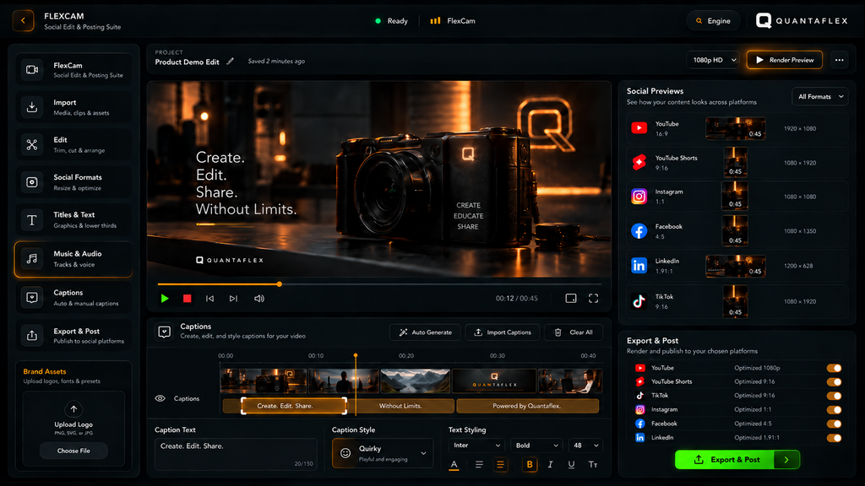Viewport: 865px width, 486px height.
Task: Click the Quirky style emoji icon
Action: (x=345, y=453)
